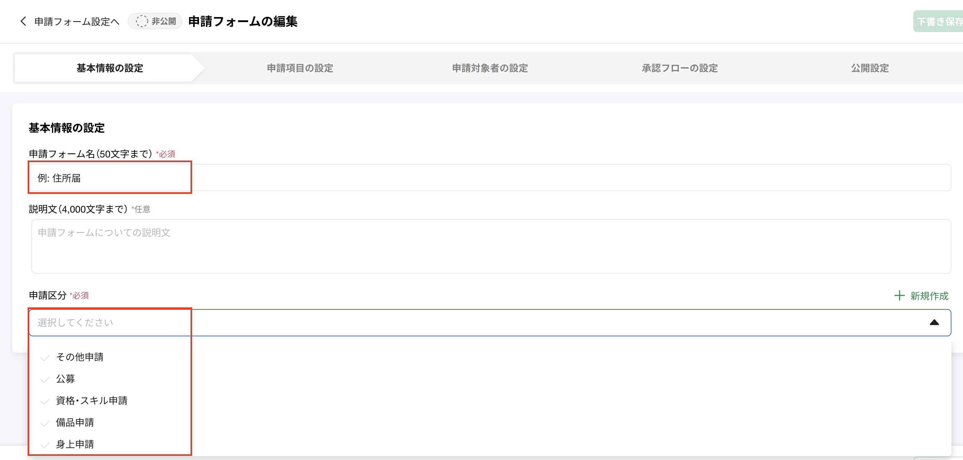Click the 申請フォーム設定へ back link

click(76, 22)
